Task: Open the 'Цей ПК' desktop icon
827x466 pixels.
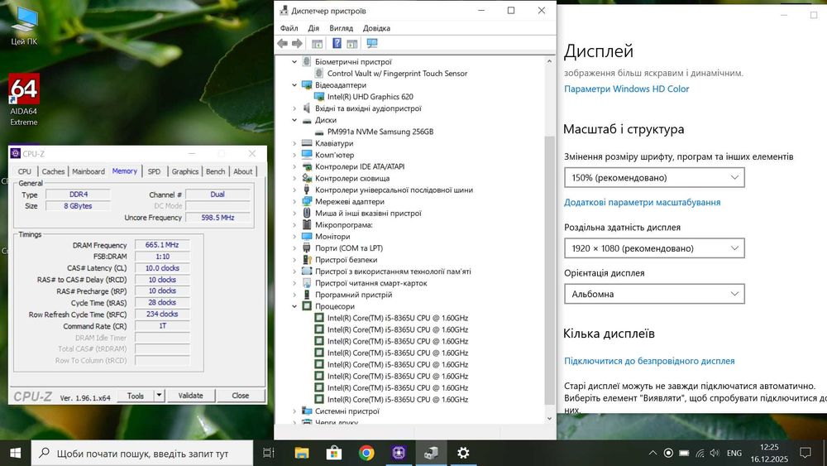Action: click(x=24, y=26)
